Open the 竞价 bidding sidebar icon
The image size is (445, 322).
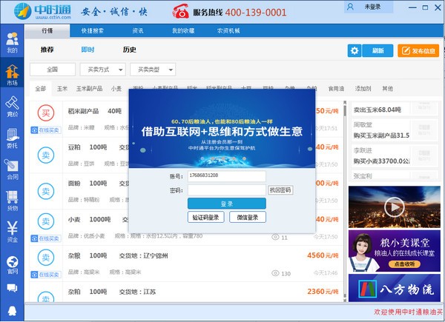tap(11, 107)
